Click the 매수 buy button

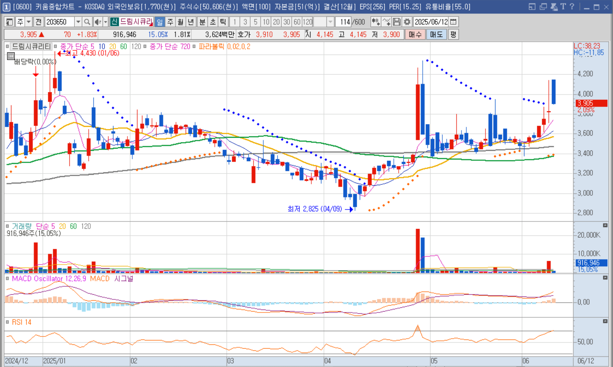coord(415,34)
